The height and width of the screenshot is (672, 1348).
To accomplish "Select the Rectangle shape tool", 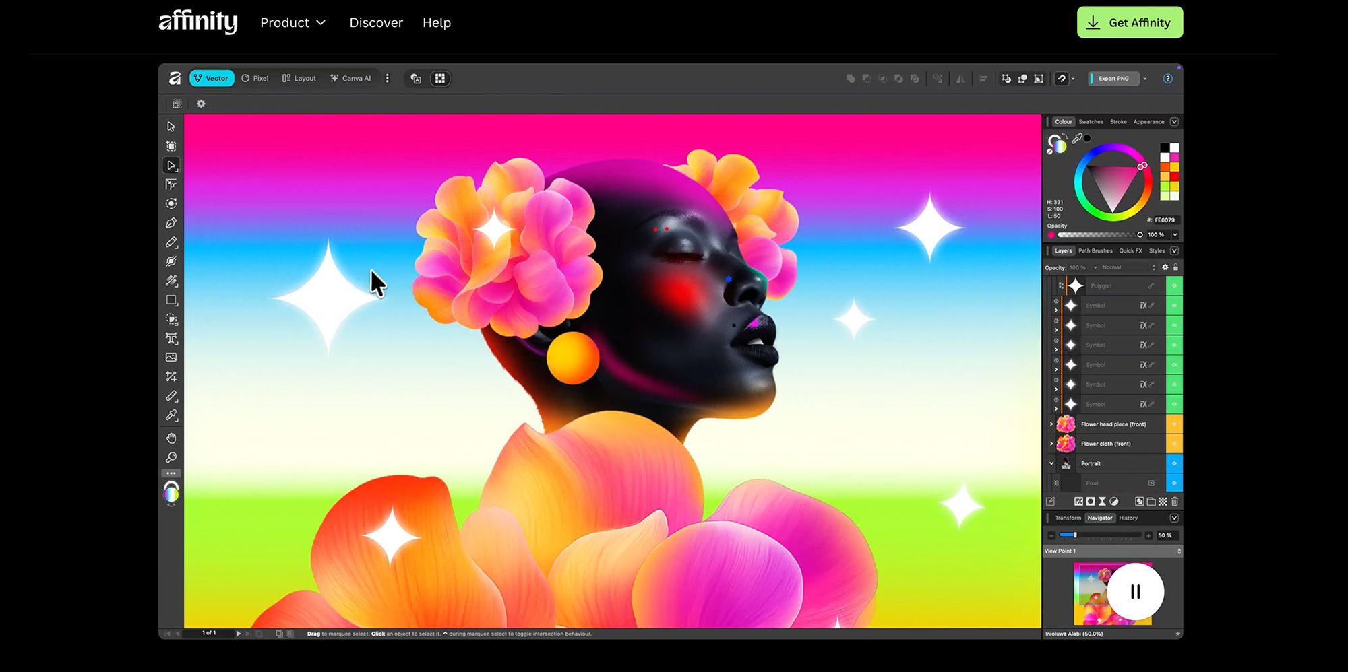I will pyautogui.click(x=171, y=300).
